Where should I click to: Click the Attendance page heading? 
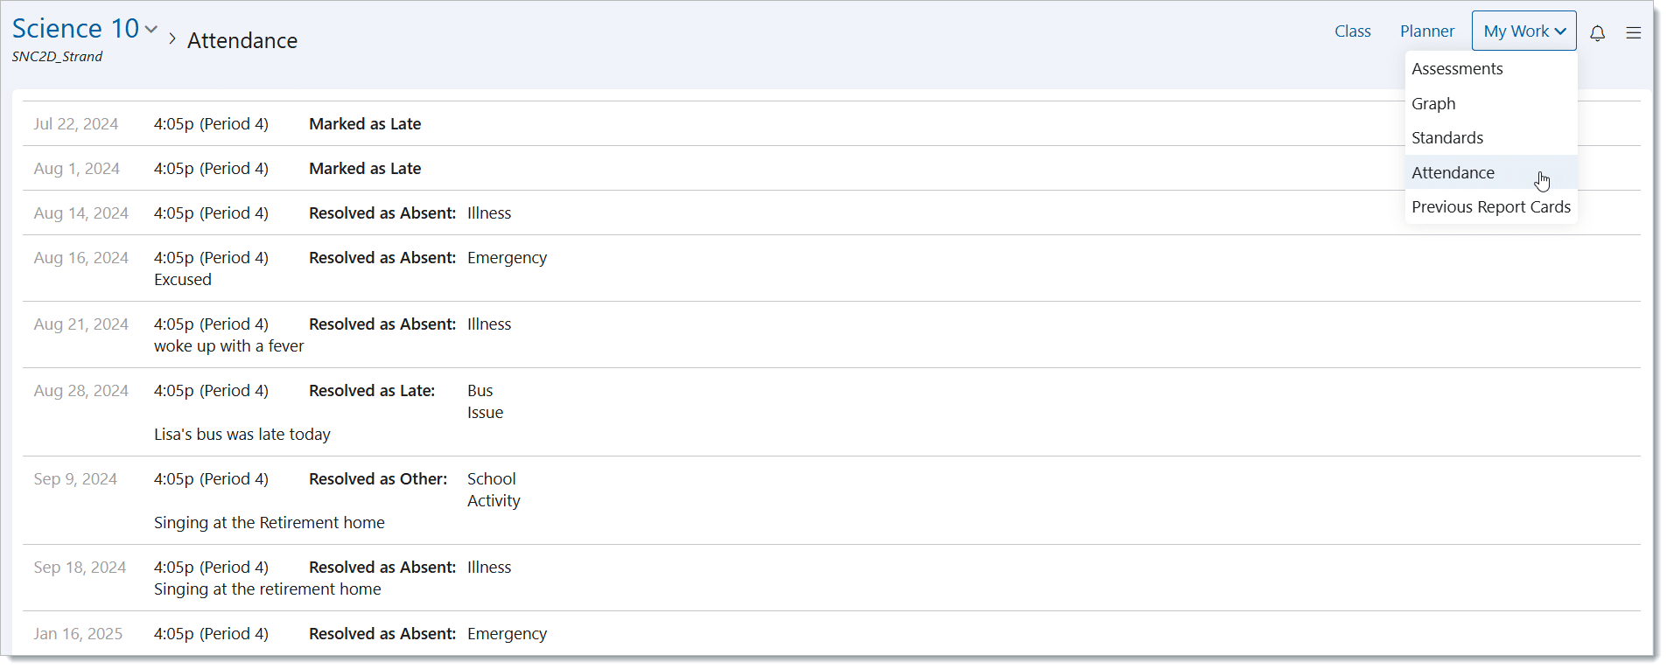(242, 41)
